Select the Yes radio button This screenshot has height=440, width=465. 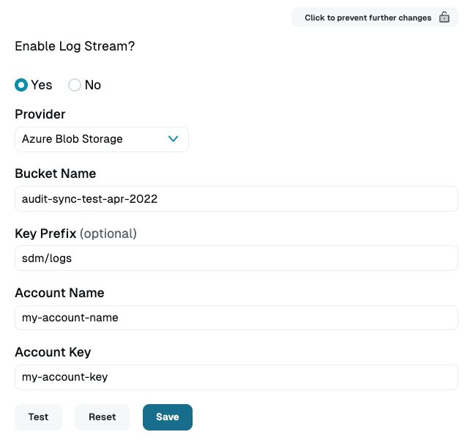click(x=21, y=85)
